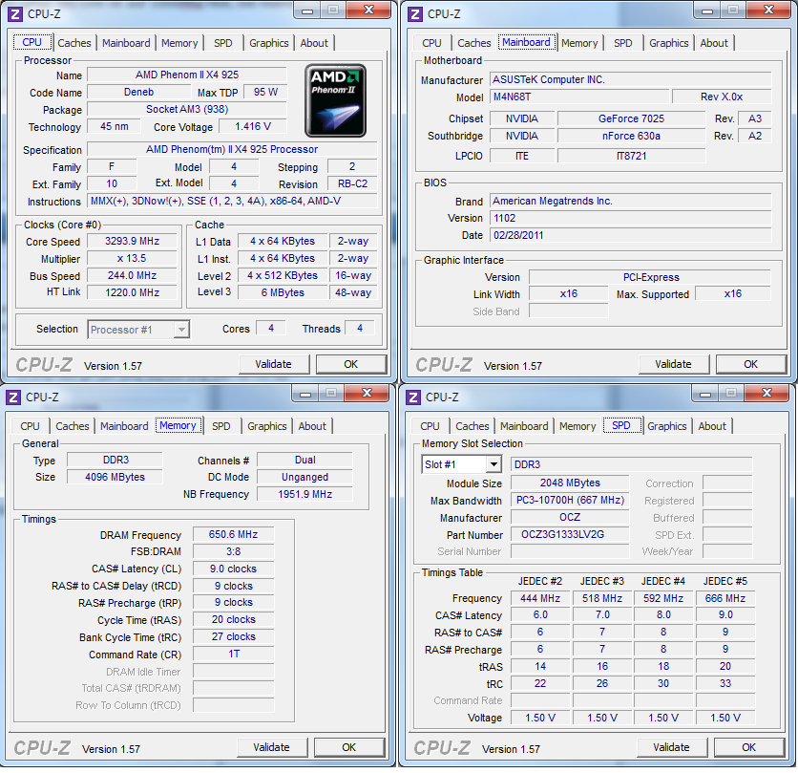Close the Memory tab window
Screen dimensions: 798x773
(367, 394)
